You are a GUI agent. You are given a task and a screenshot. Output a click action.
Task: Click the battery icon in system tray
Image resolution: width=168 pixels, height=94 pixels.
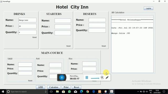[x=141, y=92]
